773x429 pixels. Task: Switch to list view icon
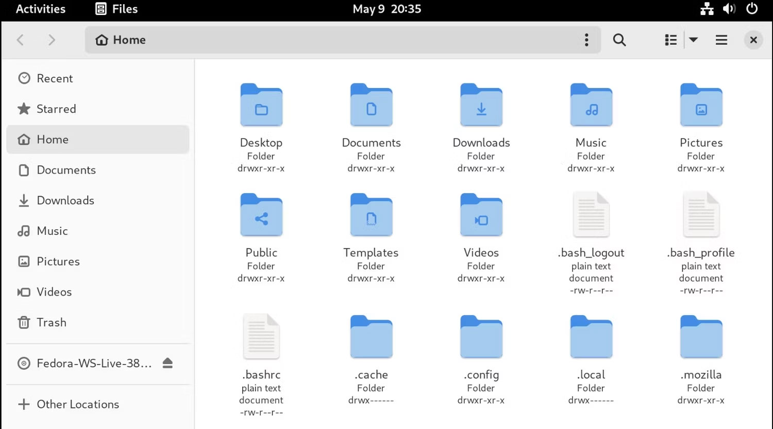coord(670,40)
